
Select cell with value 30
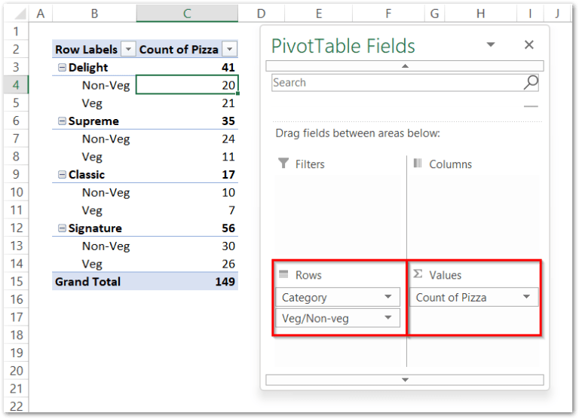pos(187,246)
